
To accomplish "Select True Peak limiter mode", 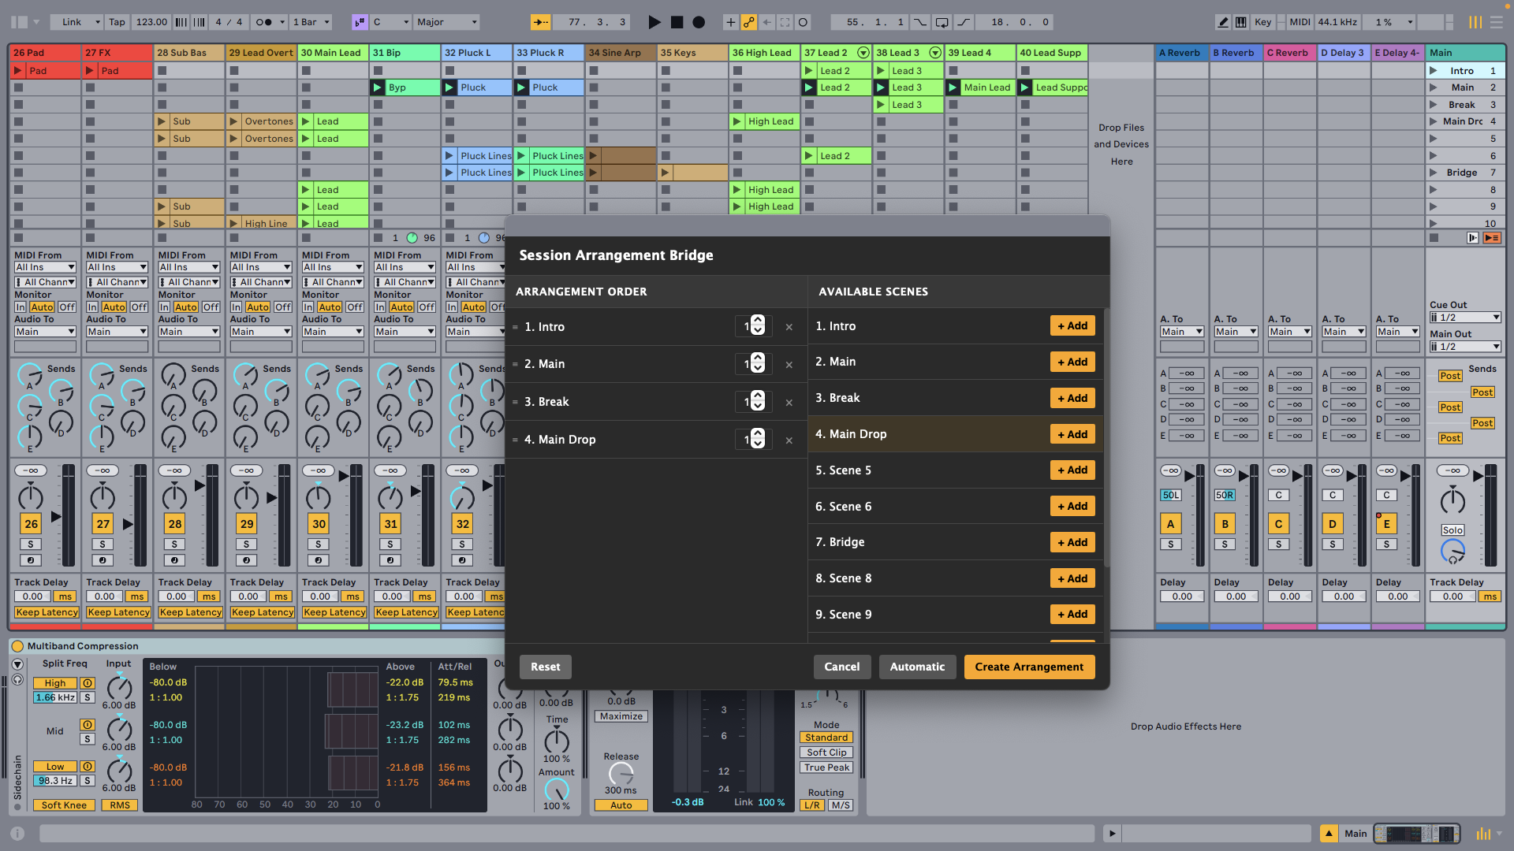I will pyautogui.click(x=826, y=767).
